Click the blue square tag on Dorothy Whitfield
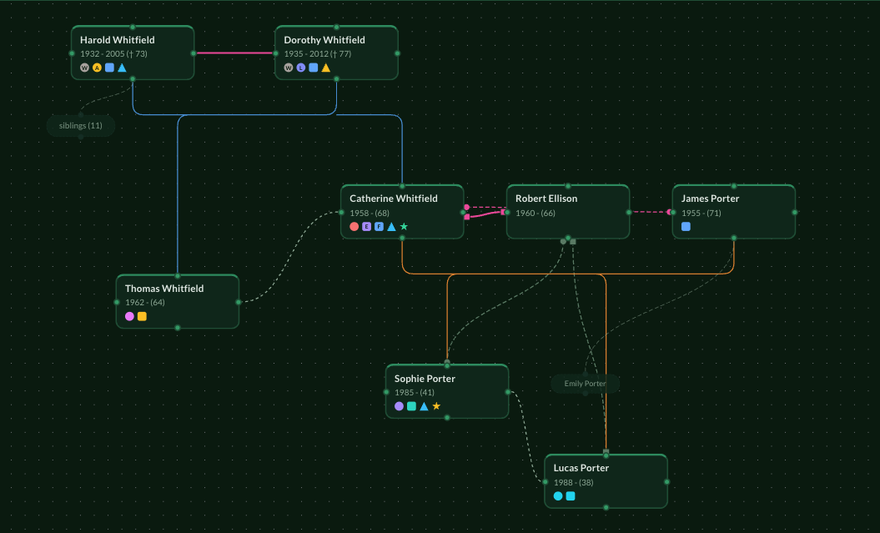Image resolution: width=880 pixels, height=533 pixels. click(x=313, y=68)
